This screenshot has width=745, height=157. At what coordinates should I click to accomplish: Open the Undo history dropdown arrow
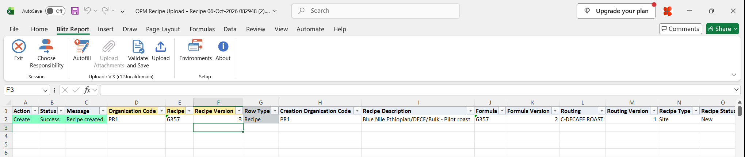pos(95,11)
